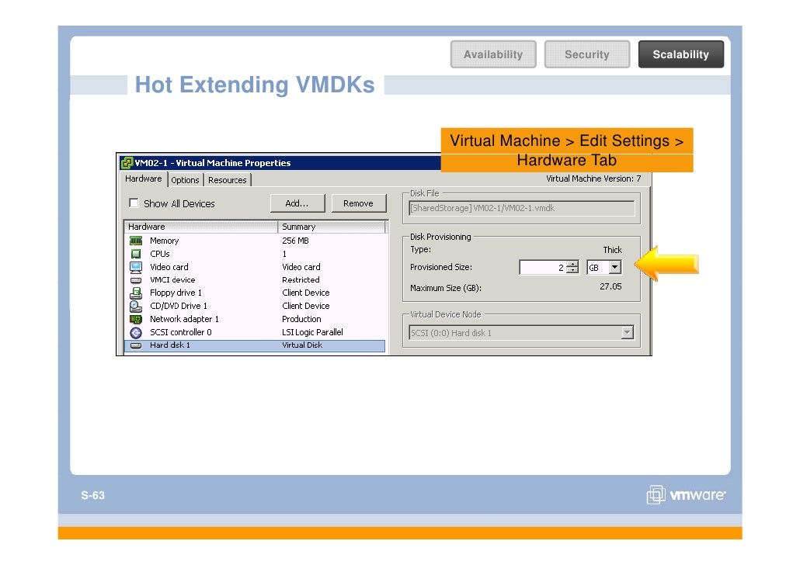The height and width of the screenshot is (565, 800).
Task: Click the Memory hardware icon
Action: coord(136,241)
